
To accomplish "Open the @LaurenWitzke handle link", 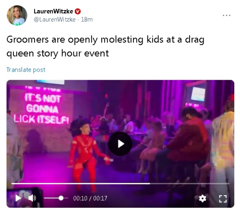I will click(x=55, y=20).
